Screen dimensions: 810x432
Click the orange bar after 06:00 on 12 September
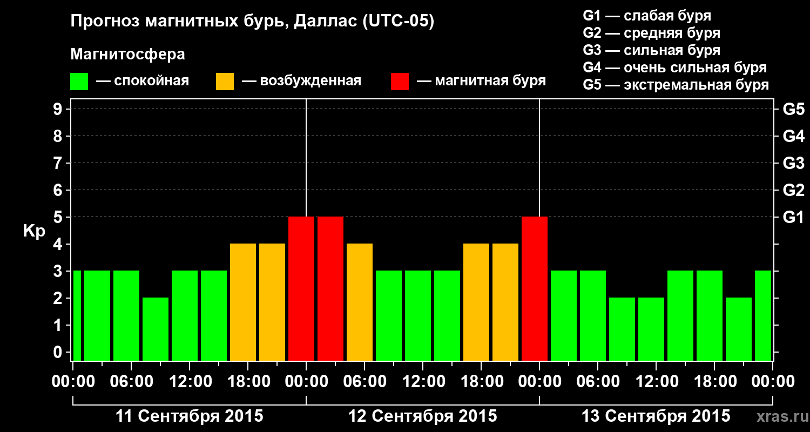360,302
